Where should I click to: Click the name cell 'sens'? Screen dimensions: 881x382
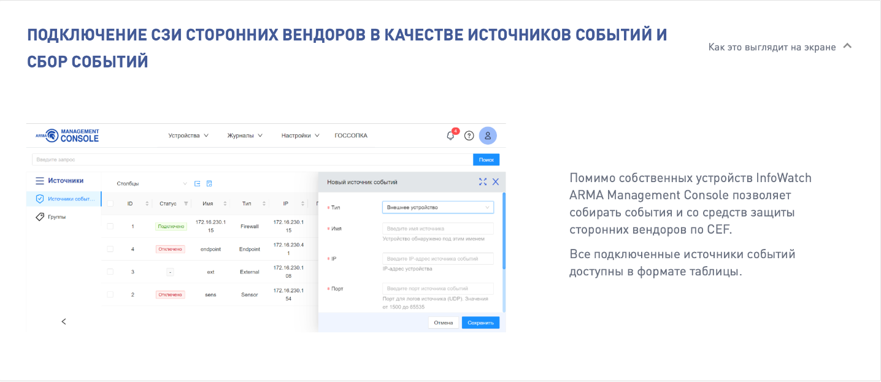tap(210, 294)
